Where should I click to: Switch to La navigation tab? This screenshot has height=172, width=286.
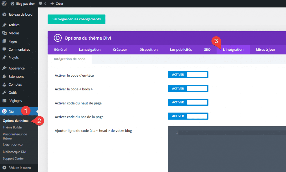click(x=90, y=50)
